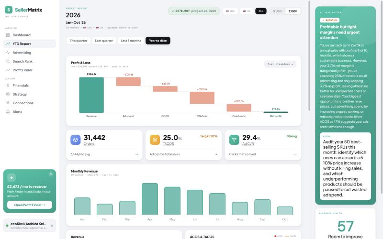
Task: Click the Strategy target icon
Action: coord(8,94)
